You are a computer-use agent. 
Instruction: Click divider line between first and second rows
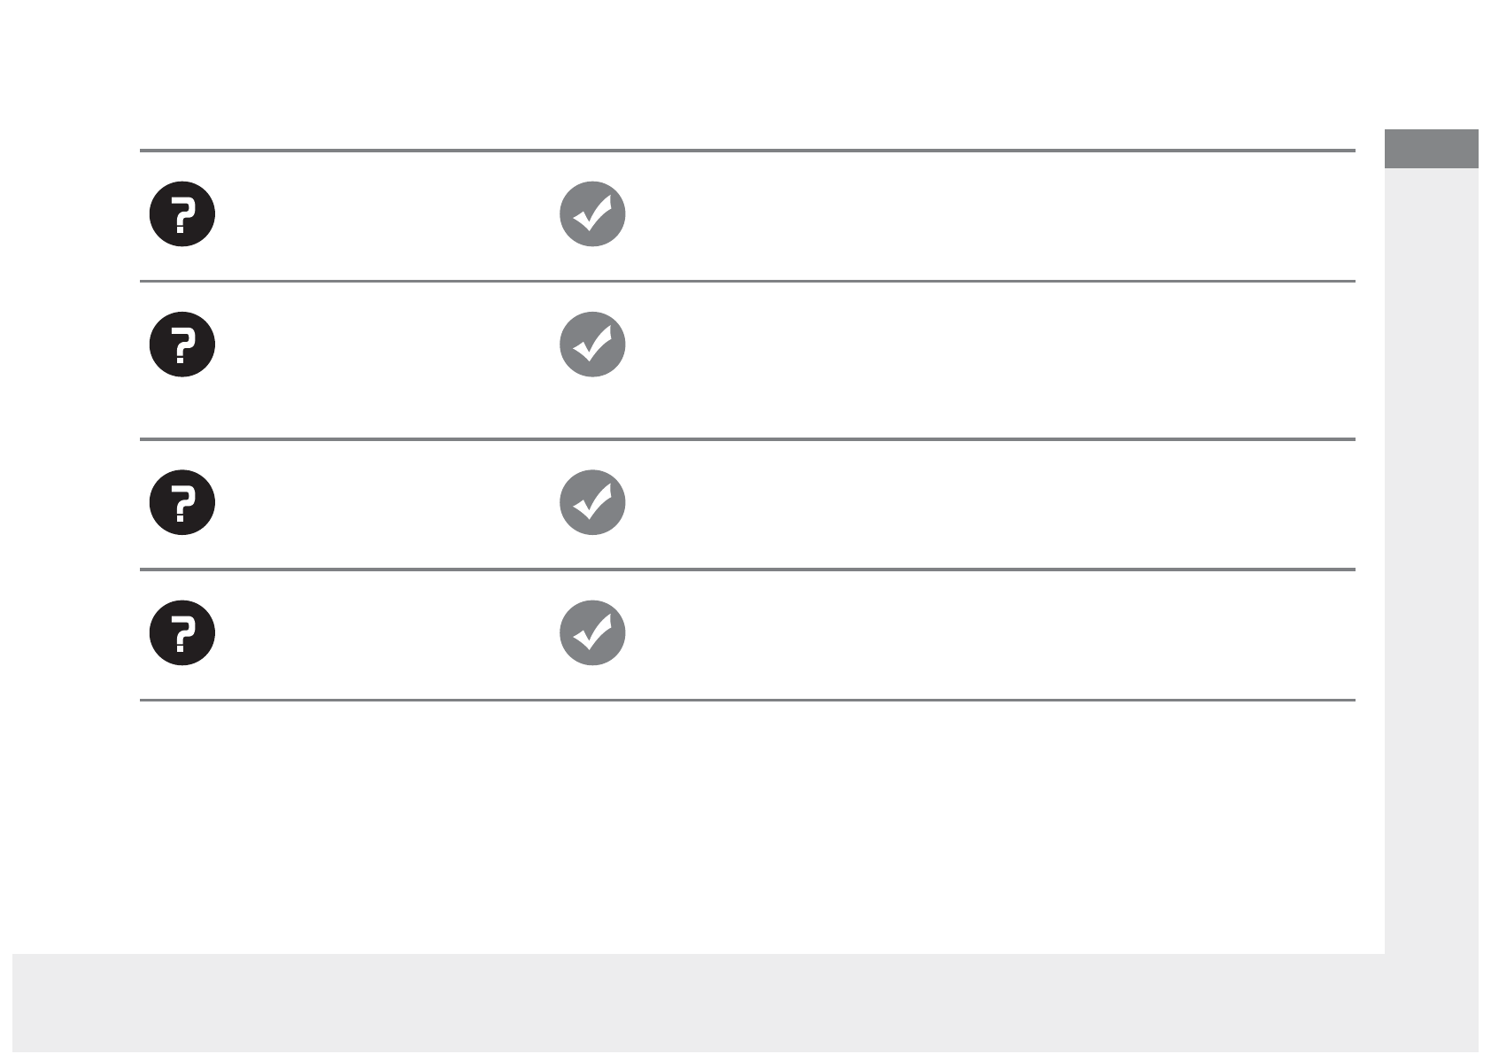747,282
